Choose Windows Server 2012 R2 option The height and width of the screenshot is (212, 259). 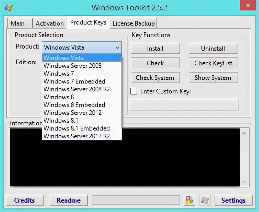[x=82, y=136]
